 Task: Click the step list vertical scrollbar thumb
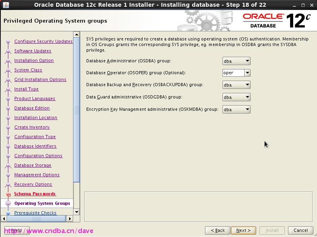77,110
